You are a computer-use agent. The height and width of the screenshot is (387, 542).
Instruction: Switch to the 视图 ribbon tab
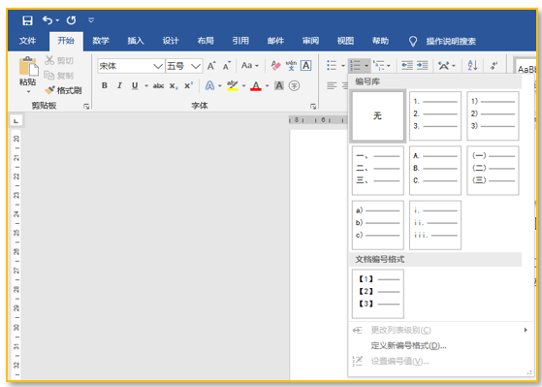tap(345, 41)
